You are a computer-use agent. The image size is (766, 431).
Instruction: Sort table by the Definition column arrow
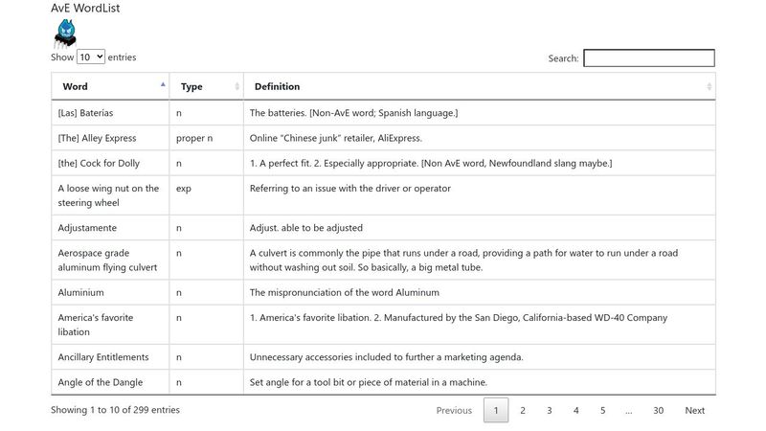[x=709, y=86]
